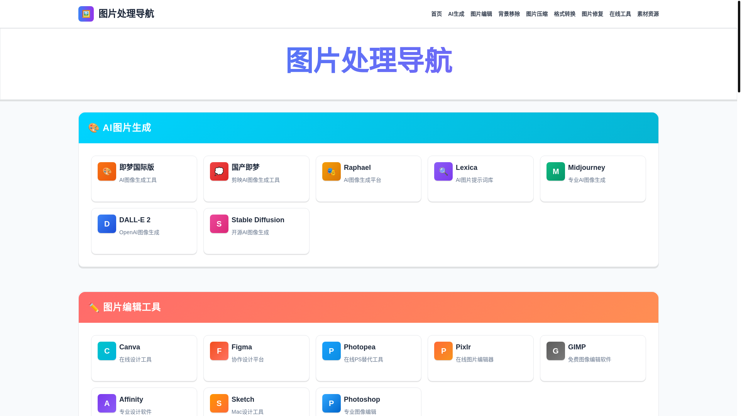Click the Lexica magnifier icon
Viewport: 741px width, 416px height.
(443, 171)
